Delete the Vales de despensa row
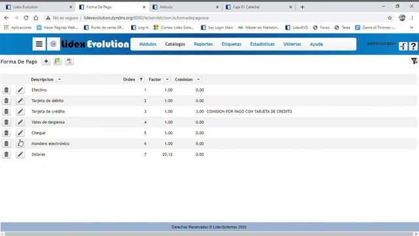 7,122
